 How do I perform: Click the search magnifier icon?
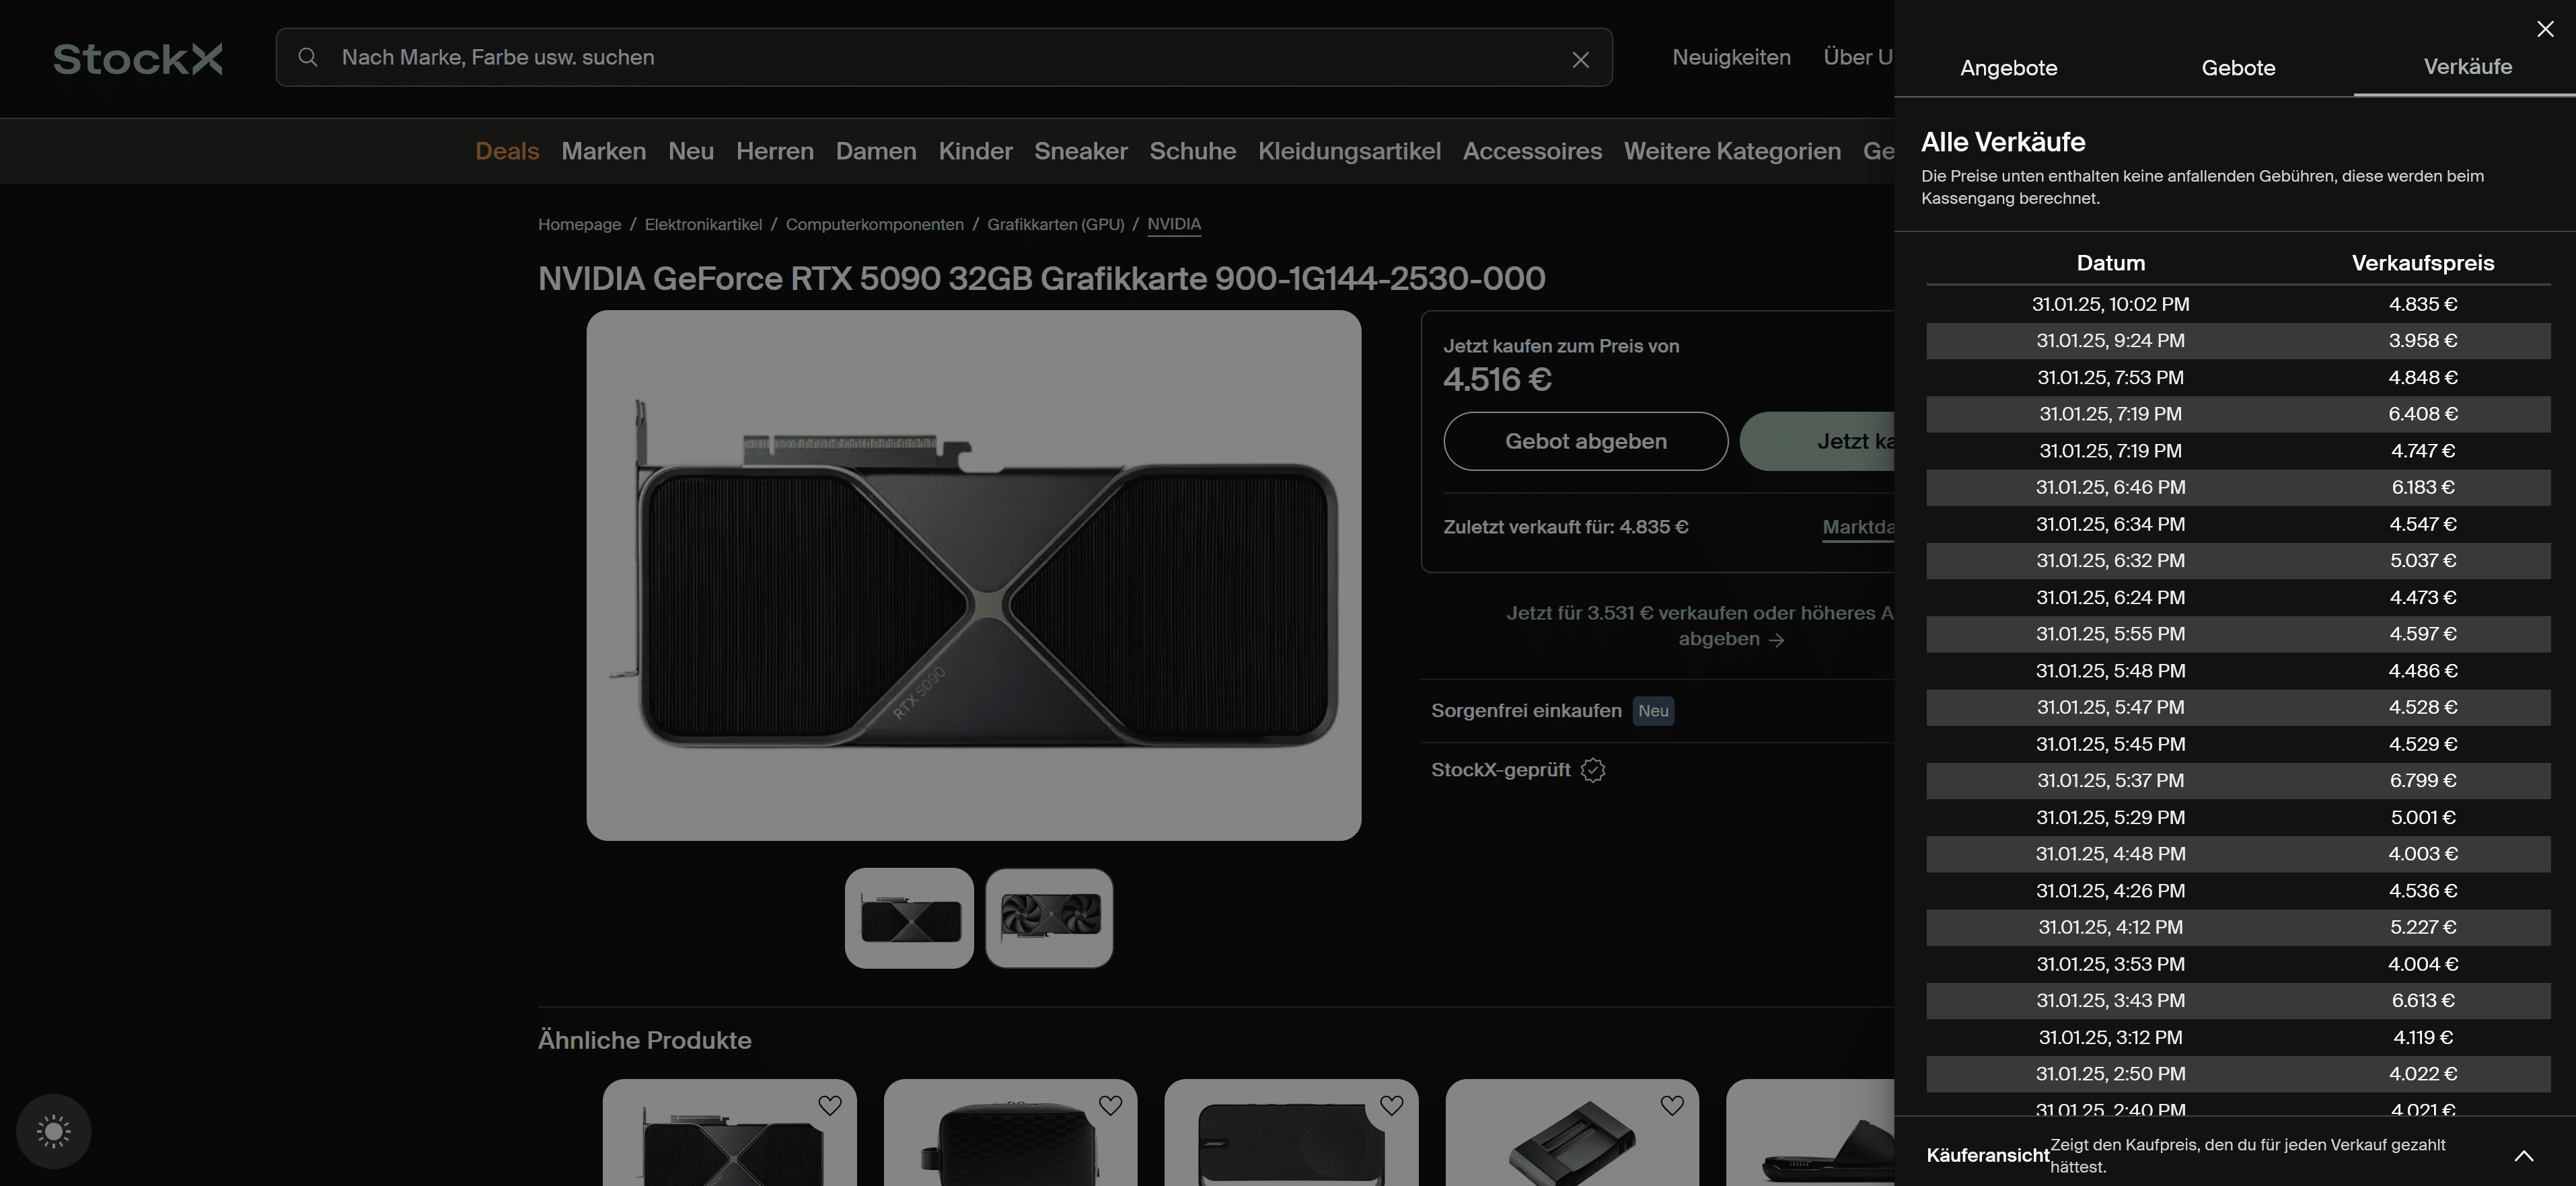point(308,58)
